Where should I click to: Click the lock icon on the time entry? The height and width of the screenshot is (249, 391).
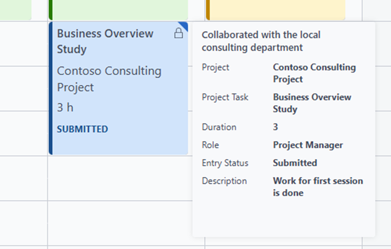click(178, 34)
